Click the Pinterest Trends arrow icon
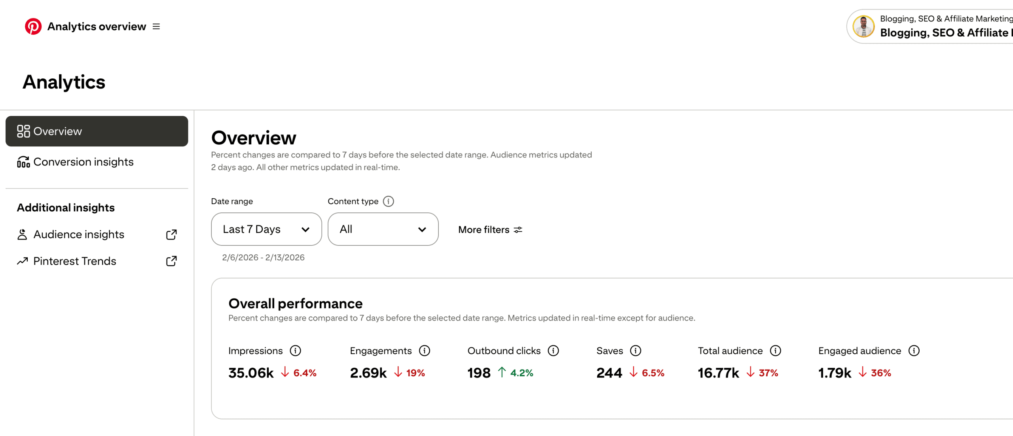 (23, 261)
